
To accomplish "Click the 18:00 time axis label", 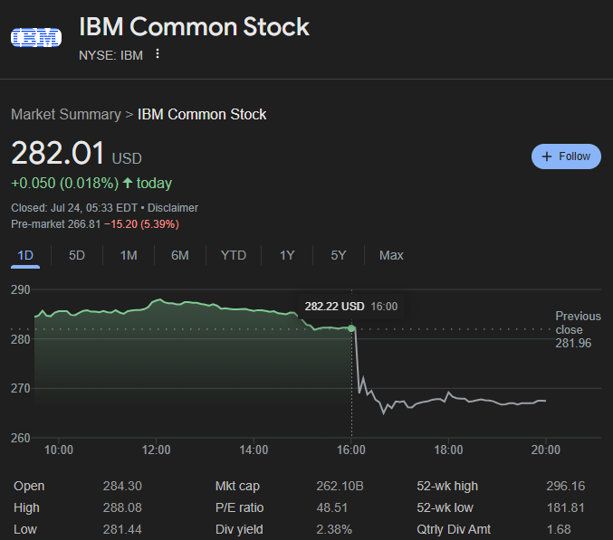I will tap(448, 450).
